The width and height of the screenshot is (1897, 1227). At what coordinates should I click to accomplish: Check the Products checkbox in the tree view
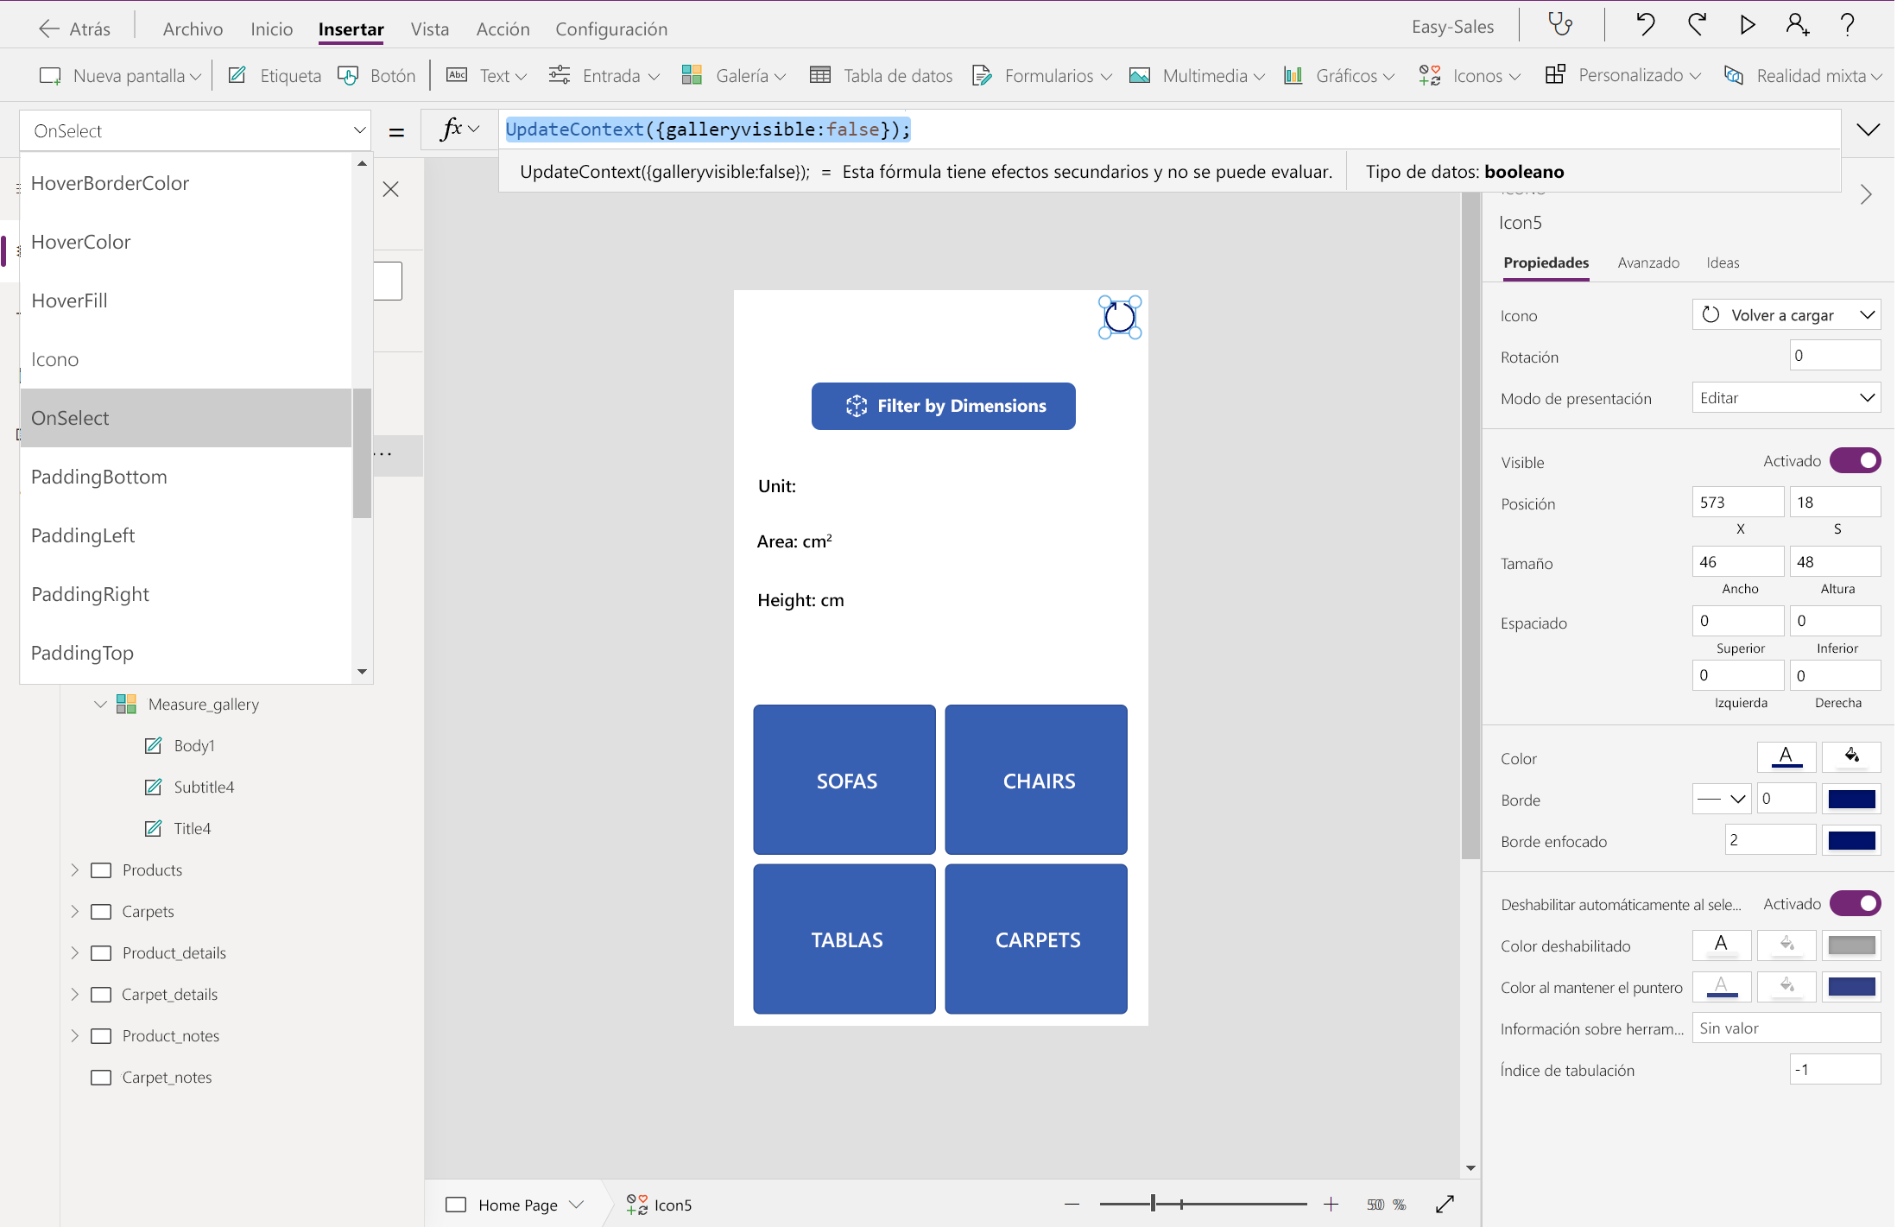(102, 870)
